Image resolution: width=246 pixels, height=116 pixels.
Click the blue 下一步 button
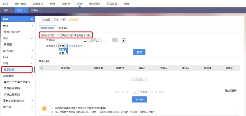click(x=139, y=99)
